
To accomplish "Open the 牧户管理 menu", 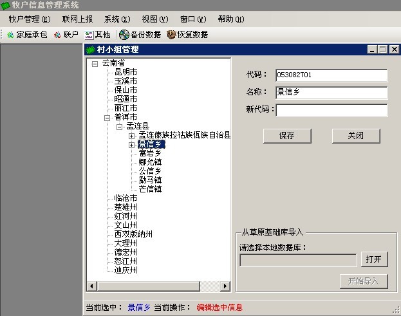I will (29, 19).
